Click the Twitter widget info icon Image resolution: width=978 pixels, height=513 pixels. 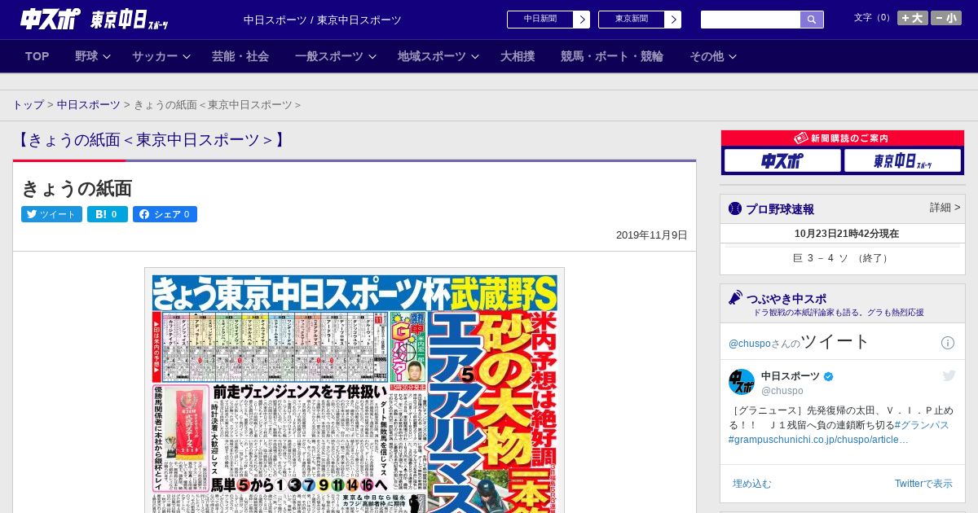[x=948, y=343]
